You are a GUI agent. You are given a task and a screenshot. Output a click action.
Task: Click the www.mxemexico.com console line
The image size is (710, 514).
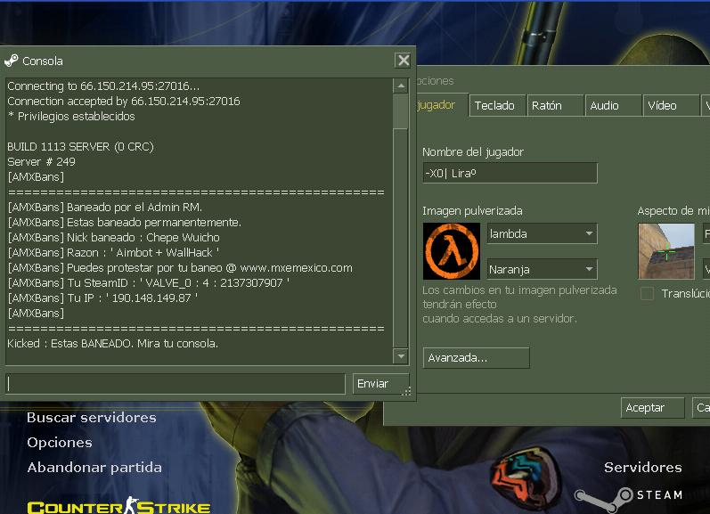[180, 267]
